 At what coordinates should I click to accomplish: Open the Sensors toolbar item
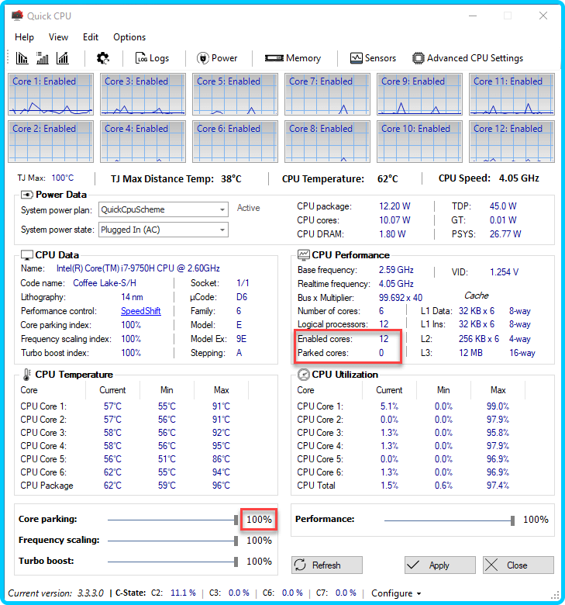[373, 58]
